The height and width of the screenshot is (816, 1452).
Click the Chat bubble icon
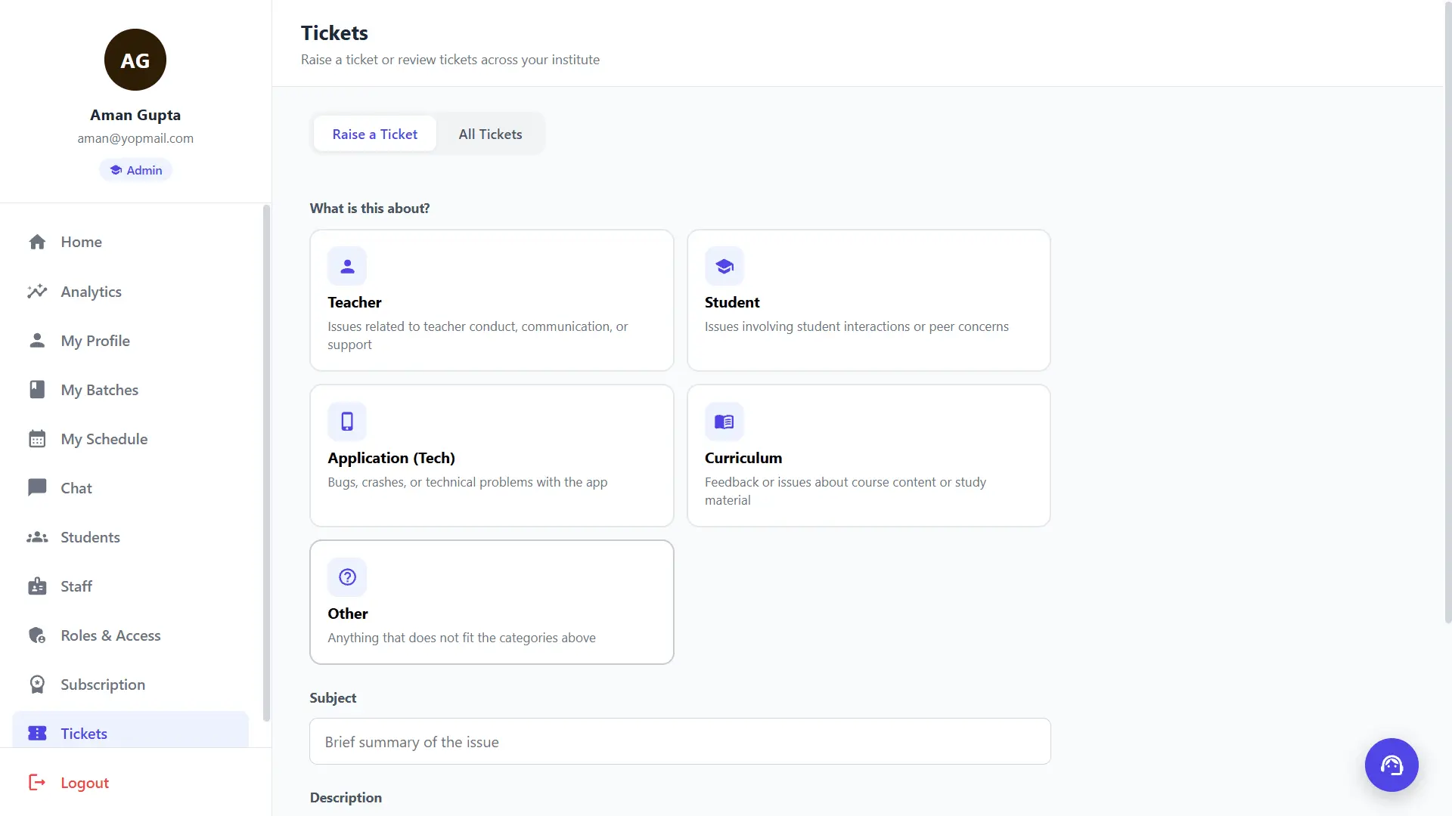tap(37, 487)
